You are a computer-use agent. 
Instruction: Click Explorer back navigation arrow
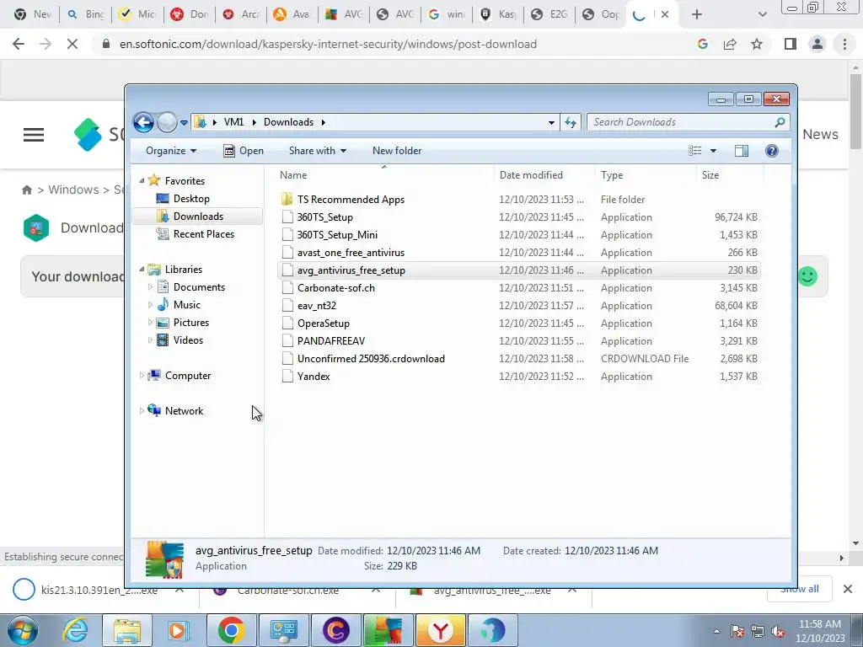click(143, 122)
